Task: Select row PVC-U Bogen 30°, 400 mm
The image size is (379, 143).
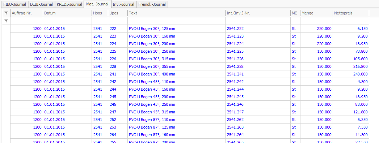Action: click(190, 74)
